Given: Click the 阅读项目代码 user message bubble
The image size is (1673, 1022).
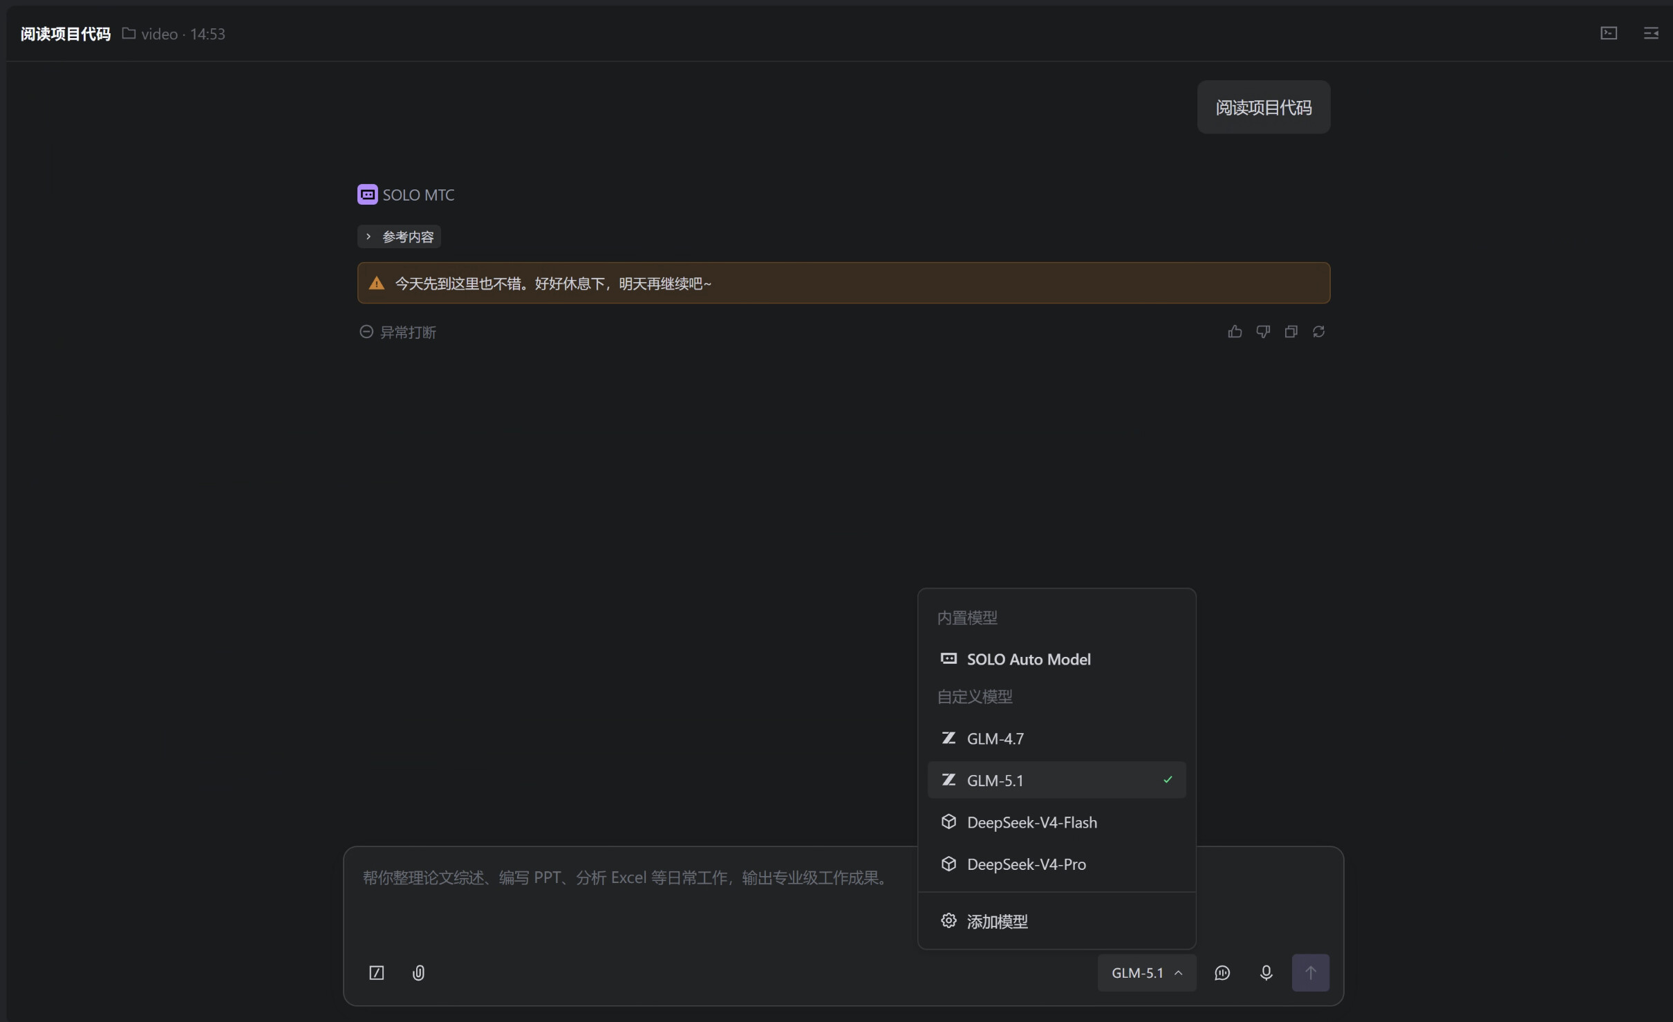Looking at the screenshot, I should tap(1263, 107).
